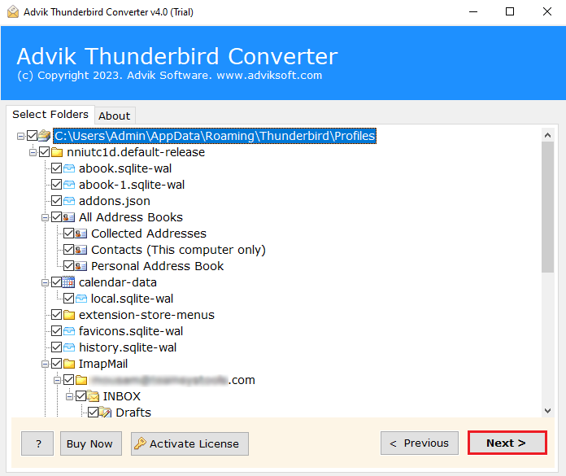Go back with the Previous button

click(420, 443)
